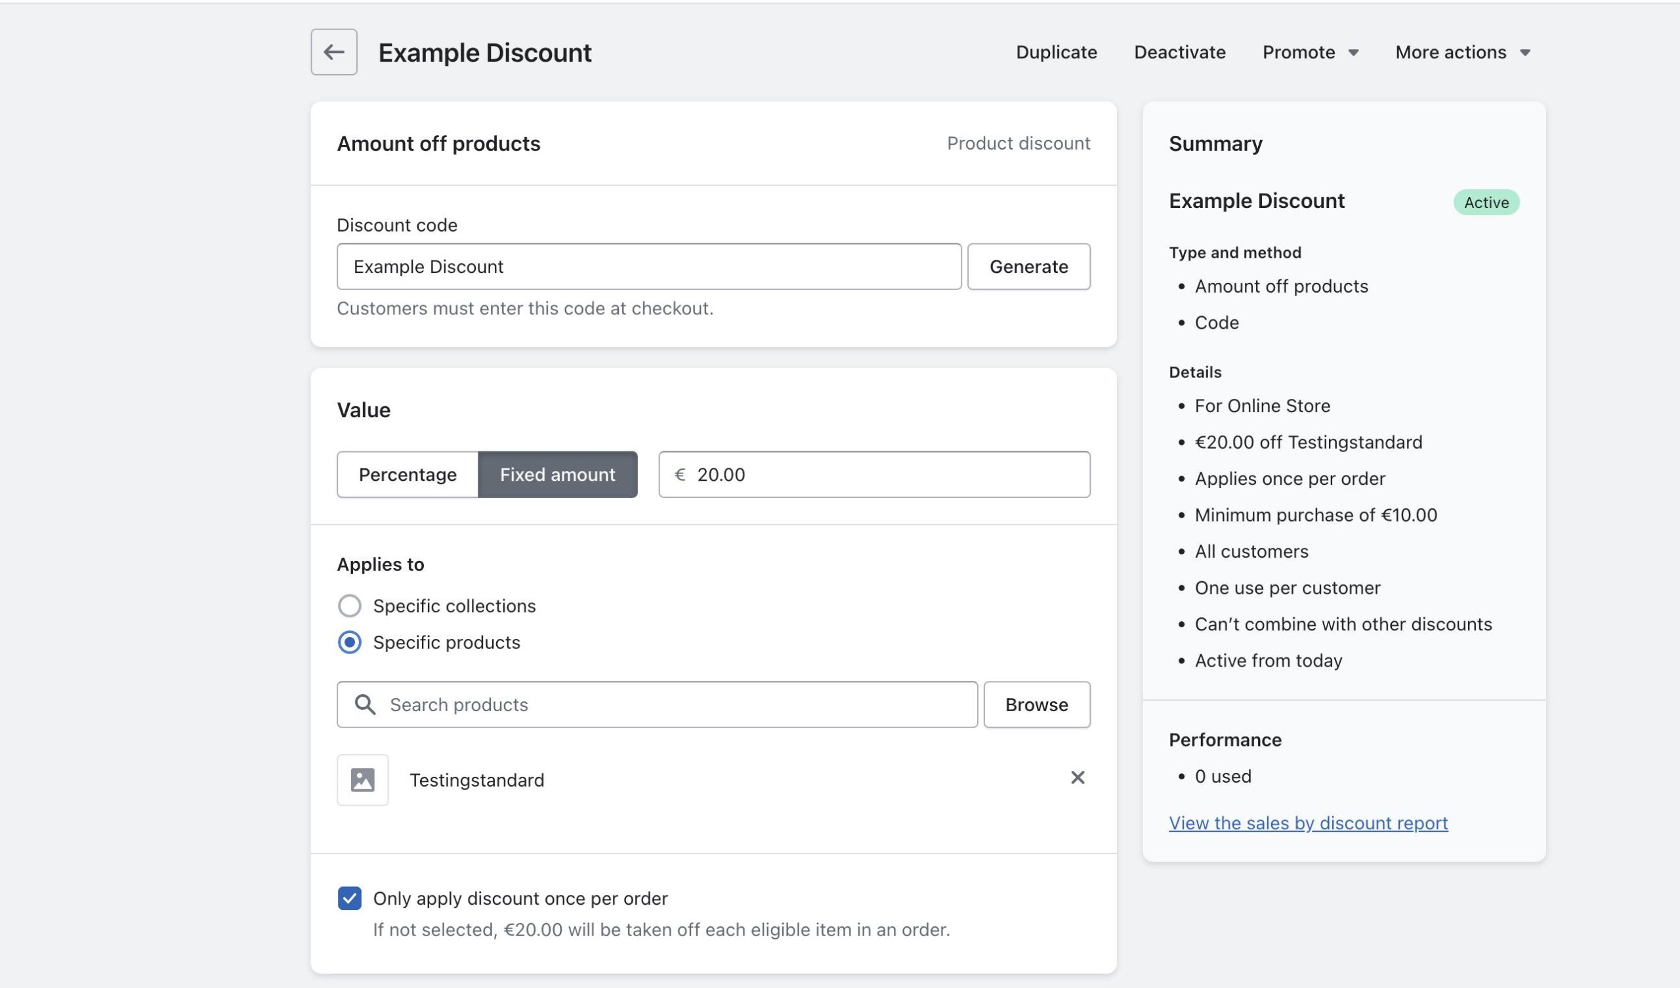1680x988 pixels.
Task: Open the sales by discount report link
Action: coord(1308,823)
